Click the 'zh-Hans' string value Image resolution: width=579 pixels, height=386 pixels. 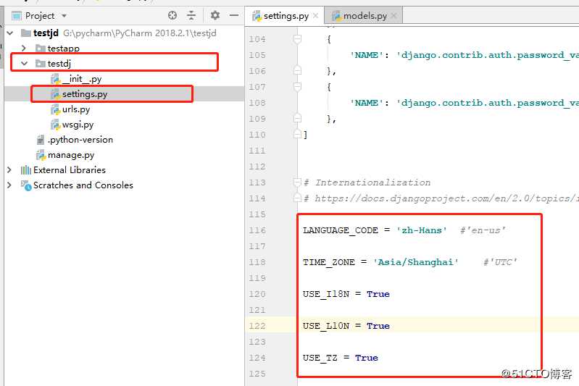pyautogui.click(x=422, y=230)
